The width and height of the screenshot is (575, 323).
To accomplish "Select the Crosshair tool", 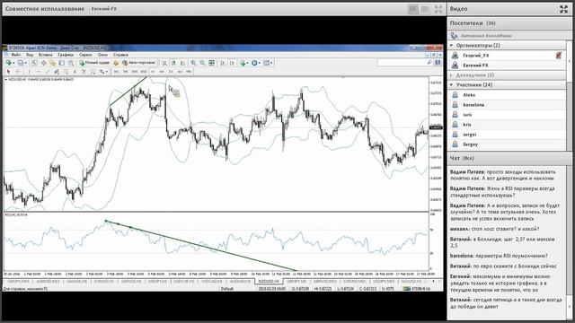I will tap(18, 72).
